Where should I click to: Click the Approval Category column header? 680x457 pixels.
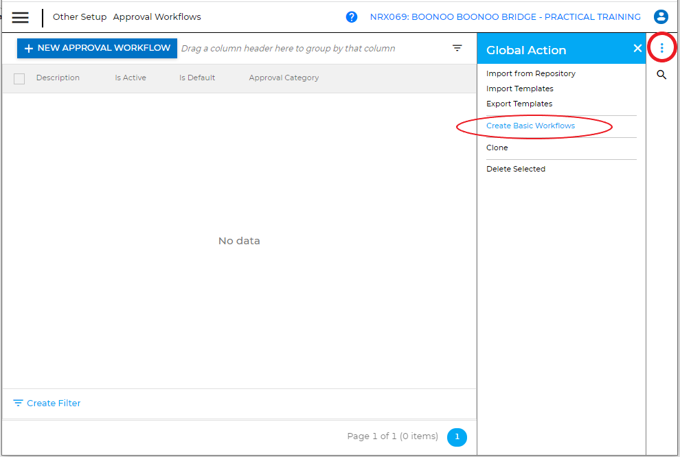[284, 78]
